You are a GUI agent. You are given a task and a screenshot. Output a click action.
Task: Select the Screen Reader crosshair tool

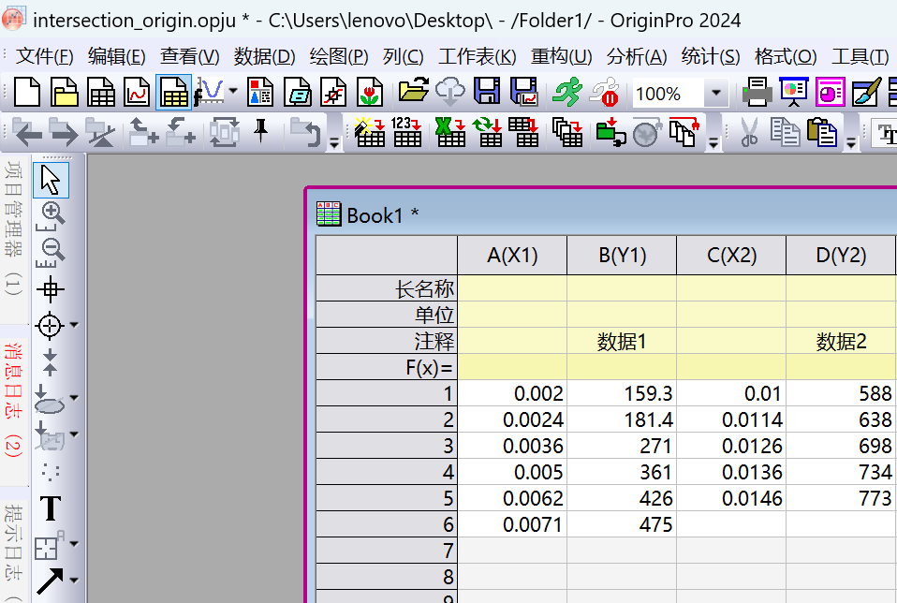tap(51, 289)
